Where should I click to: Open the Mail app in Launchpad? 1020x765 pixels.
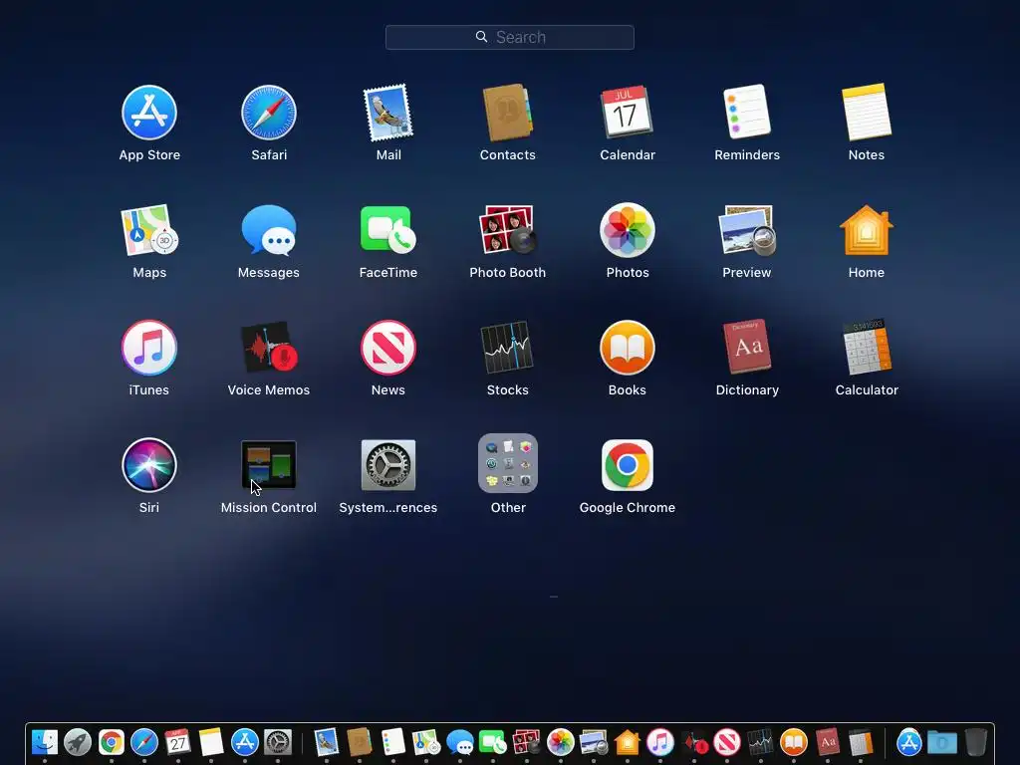click(387, 113)
